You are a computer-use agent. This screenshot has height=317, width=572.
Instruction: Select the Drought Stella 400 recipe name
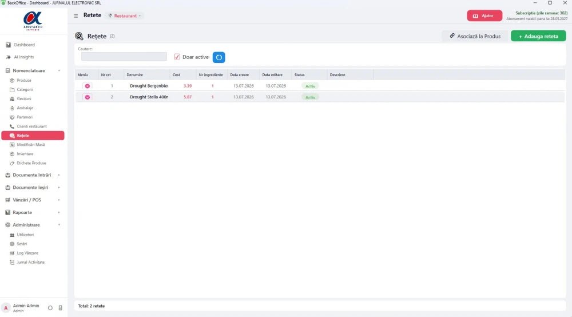(149, 97)
